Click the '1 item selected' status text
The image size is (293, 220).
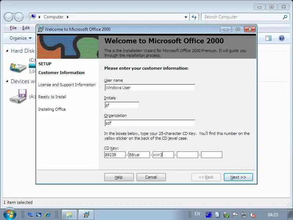18,202
